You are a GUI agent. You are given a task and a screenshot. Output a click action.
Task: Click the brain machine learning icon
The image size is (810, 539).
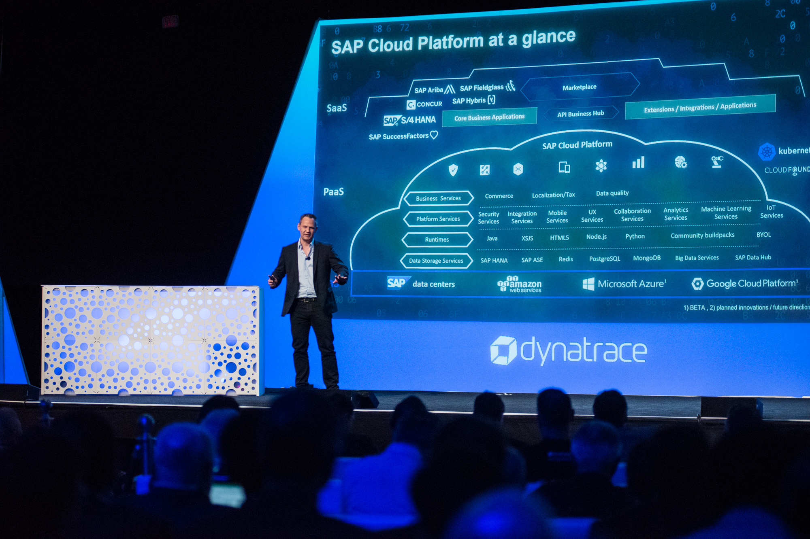(x=680, y=162)
